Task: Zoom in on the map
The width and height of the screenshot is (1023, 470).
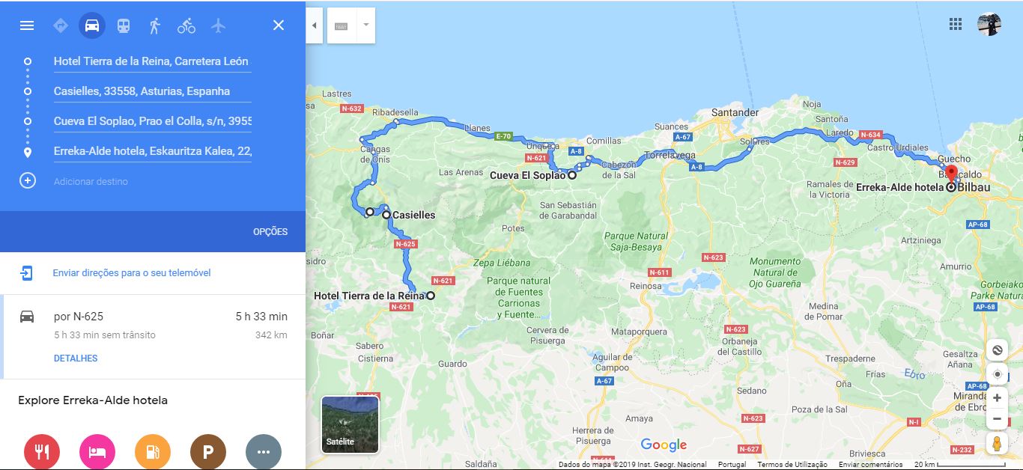Action: (x=997, y=398)
